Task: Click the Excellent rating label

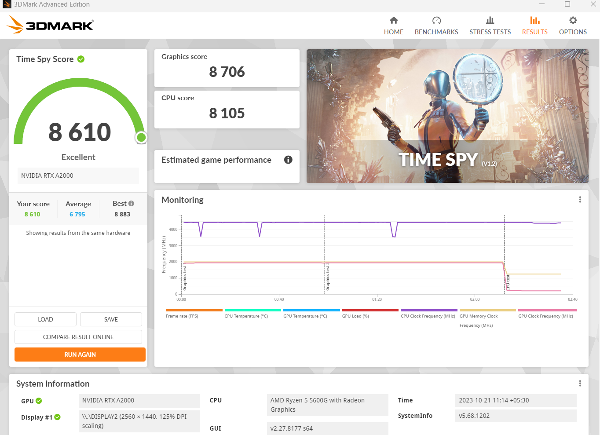Action: (78, 157)
